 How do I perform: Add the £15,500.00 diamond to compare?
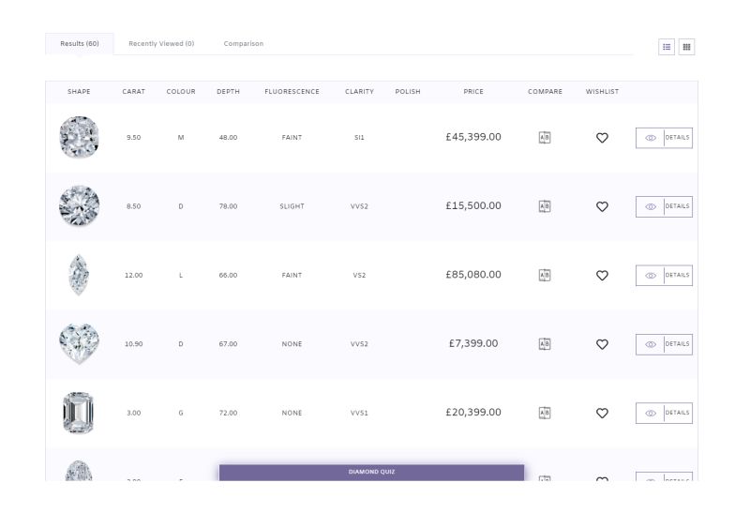click(545, 206)
